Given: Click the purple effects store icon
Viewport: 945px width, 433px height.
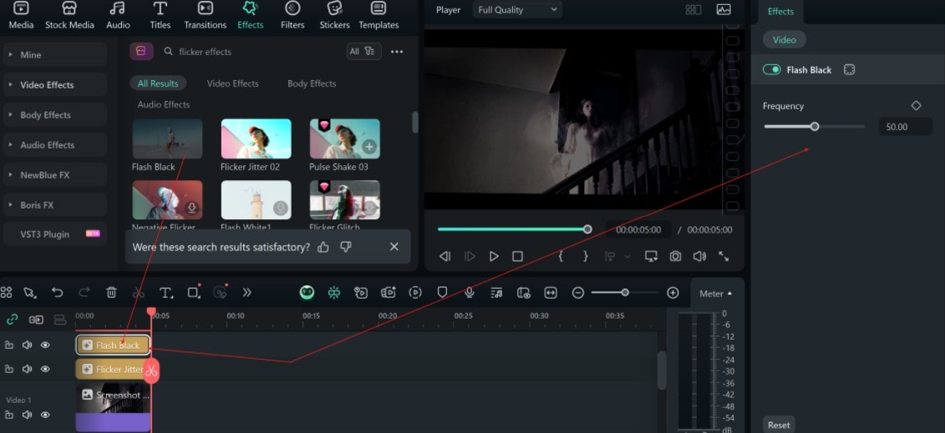Looking at the screenshot, I should point(141,51).
